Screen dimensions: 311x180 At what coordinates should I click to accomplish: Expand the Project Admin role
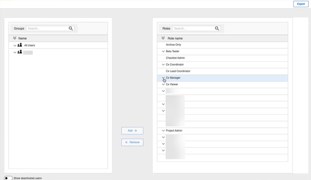coord(163,131)
